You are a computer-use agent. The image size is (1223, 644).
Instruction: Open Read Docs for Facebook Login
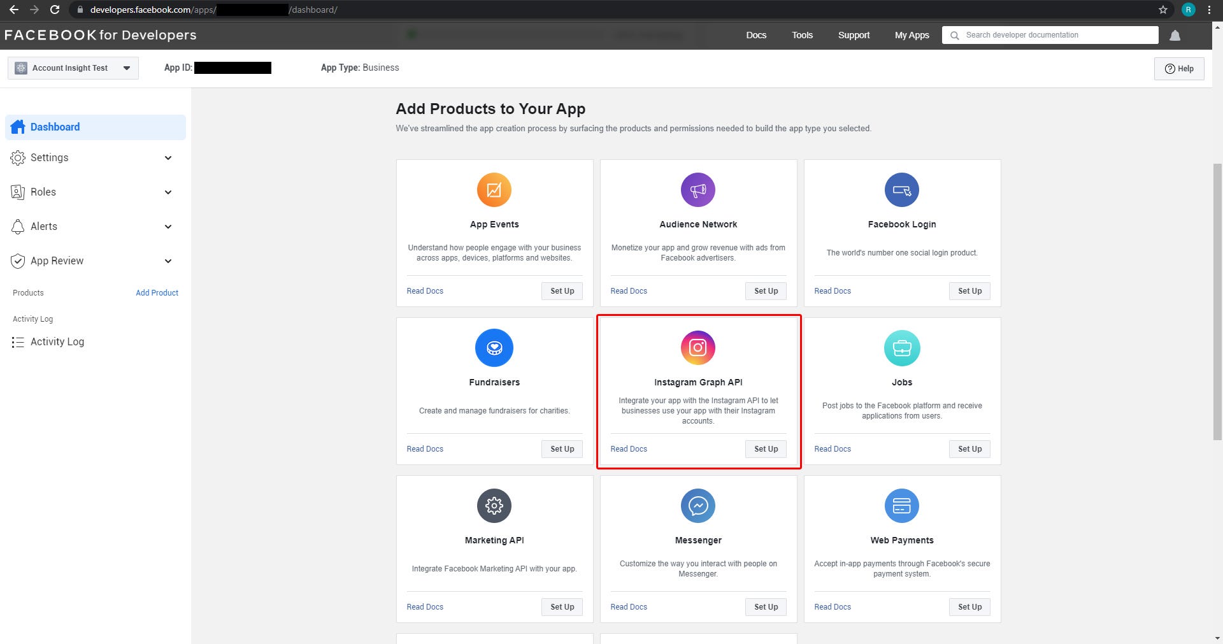(833, 291)
